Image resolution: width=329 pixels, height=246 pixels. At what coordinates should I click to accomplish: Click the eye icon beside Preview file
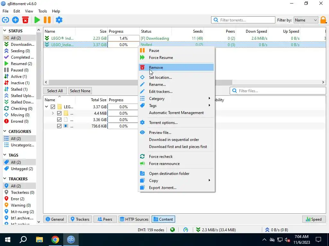click(142, 132)
